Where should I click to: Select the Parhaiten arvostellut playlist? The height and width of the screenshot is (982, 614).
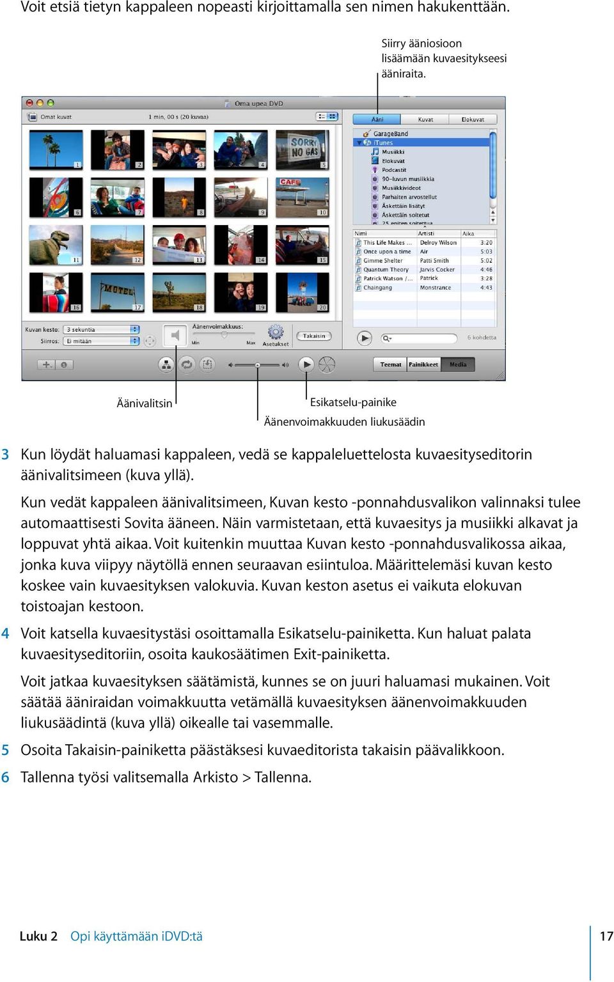409,197
